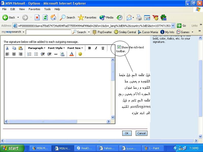Click the Go button
The image size is (203, 152).
[x=182, y=26]
